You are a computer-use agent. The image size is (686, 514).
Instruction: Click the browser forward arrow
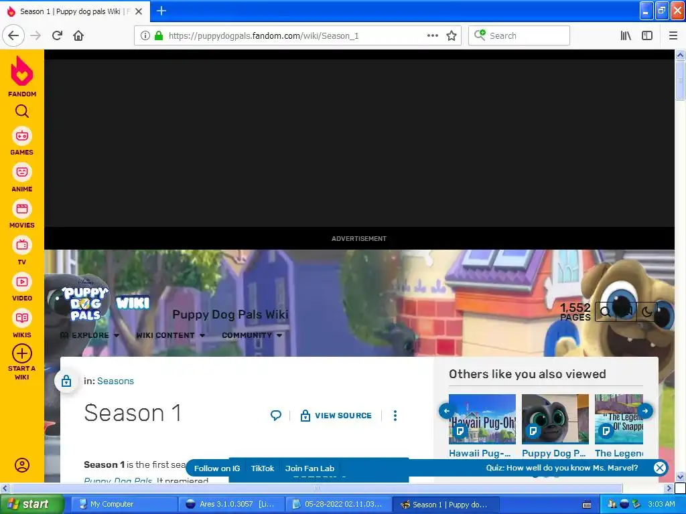(36, 35)
